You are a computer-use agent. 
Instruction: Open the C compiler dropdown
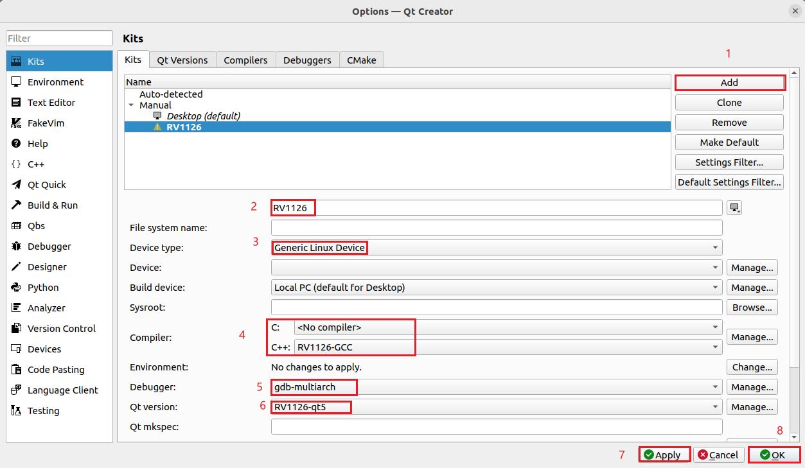tap(508, 327)
